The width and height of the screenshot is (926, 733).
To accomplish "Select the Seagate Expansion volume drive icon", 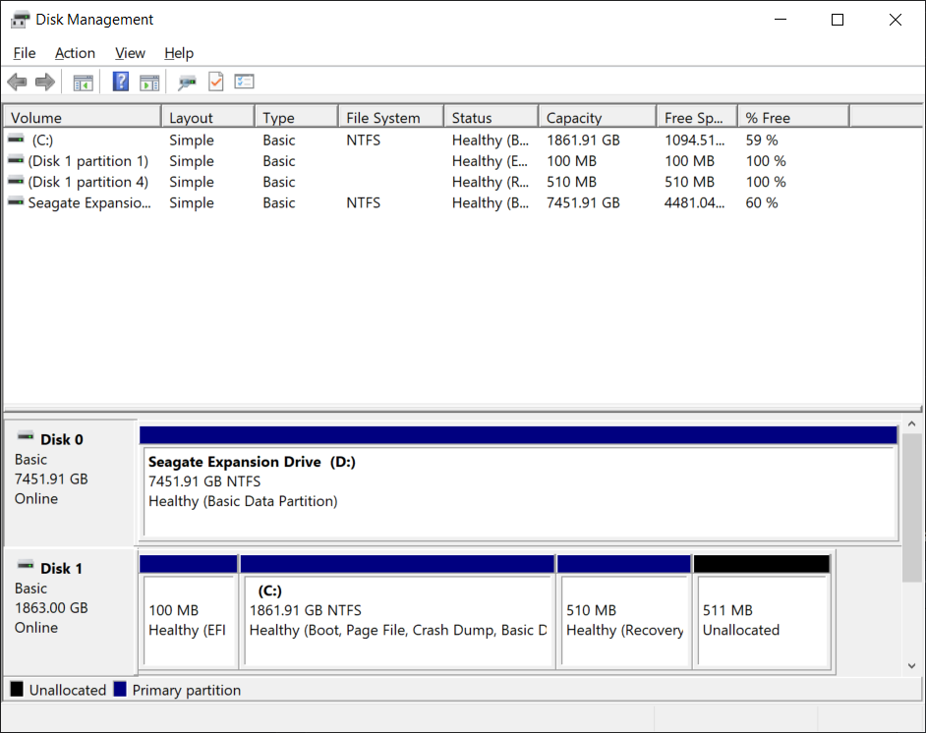I will click(x=14, y=202).
